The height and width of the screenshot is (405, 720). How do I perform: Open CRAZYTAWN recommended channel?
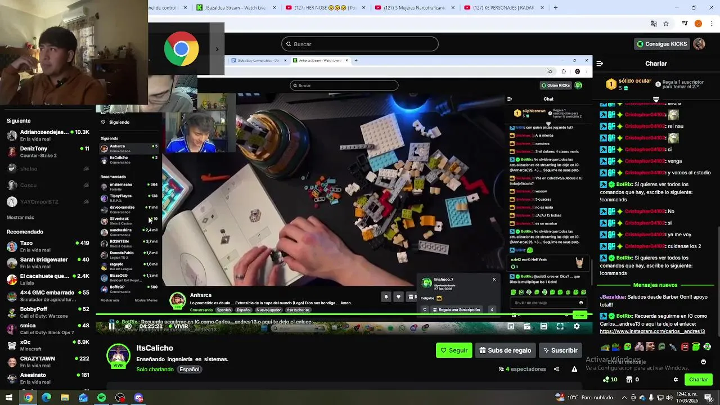[x=48, y=362]
